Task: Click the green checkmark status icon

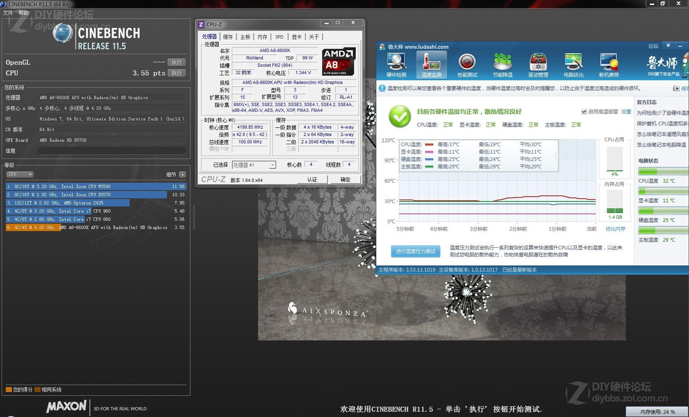Action: point(400,116)
